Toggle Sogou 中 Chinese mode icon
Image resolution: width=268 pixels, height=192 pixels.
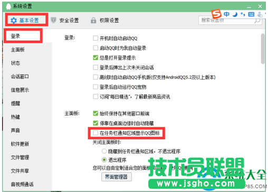tap(227, 14)
